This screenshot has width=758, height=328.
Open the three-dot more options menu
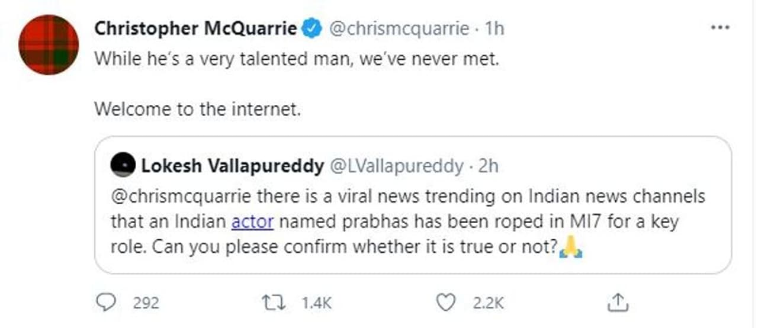720,28
